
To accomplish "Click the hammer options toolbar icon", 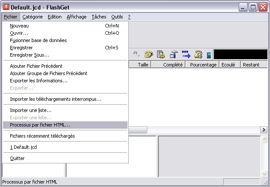I will pyautogui.click(x=173, y=54).
